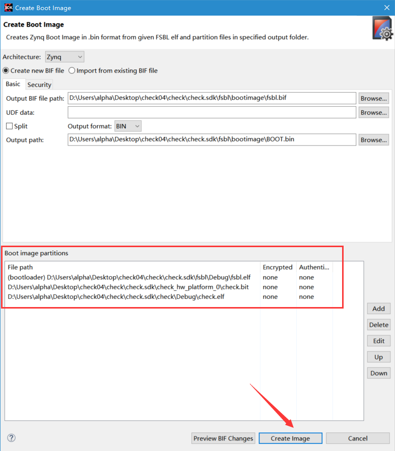Select Import from existing BIF file
This screenshot has width=395, height=451.
pyautogui.click(x=113, y=70)
